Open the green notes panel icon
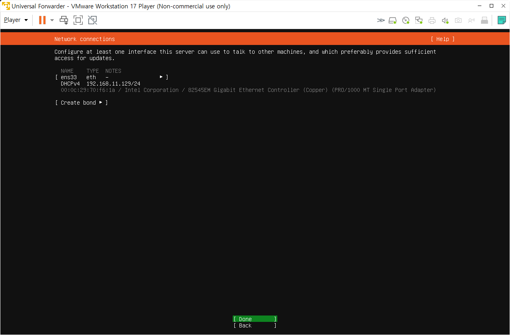 [502, 20]
